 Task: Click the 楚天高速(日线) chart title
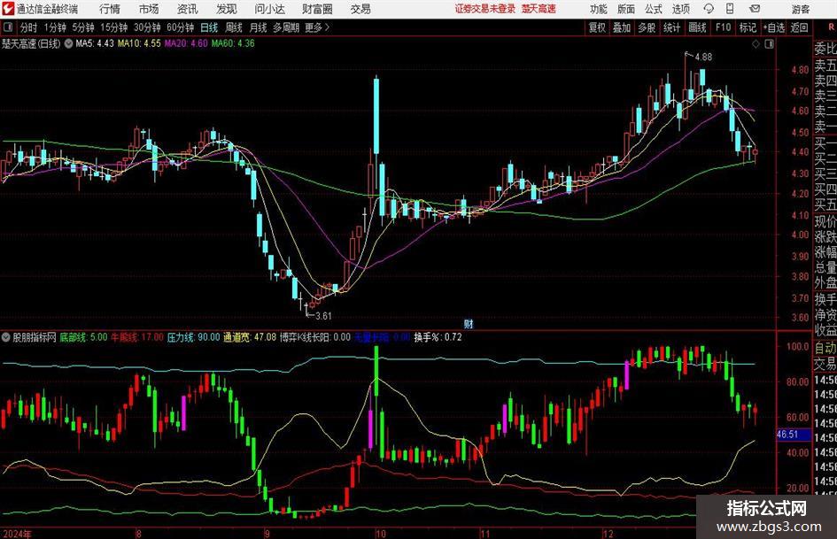tap(32, 43)
